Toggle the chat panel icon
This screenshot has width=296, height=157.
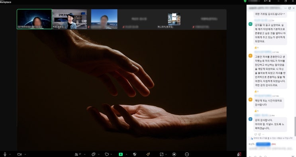93,154
